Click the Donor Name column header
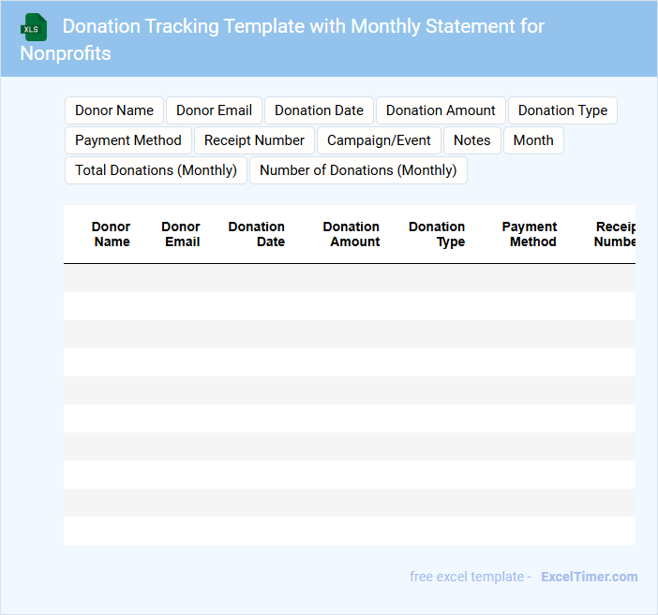 click(112, 234)
